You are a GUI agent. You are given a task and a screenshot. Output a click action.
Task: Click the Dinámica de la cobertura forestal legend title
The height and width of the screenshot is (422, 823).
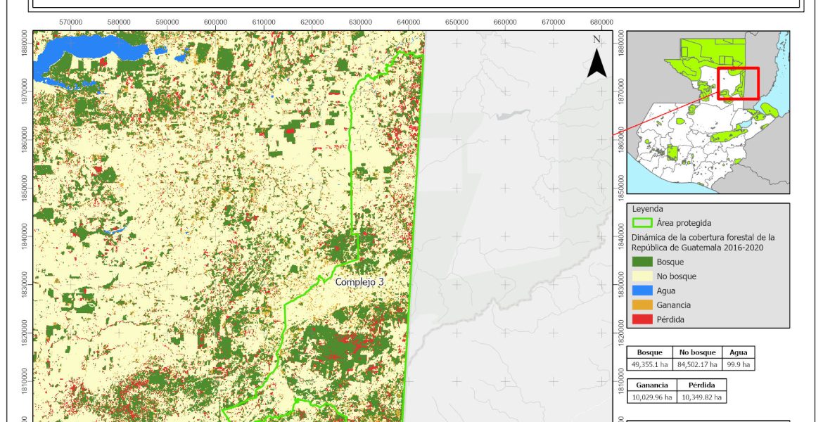pos(702,242)
